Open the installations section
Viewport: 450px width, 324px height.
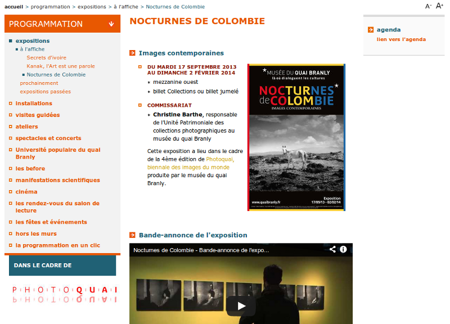click(x=34, y=103)
